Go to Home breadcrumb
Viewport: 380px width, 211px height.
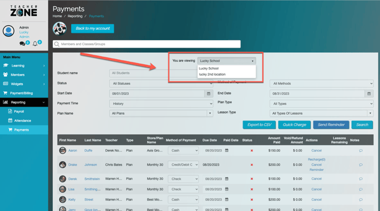(57, 16)
